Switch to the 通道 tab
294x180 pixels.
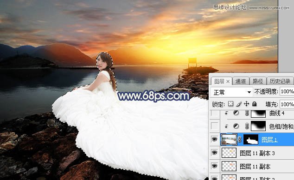click(x=241, y=81)
